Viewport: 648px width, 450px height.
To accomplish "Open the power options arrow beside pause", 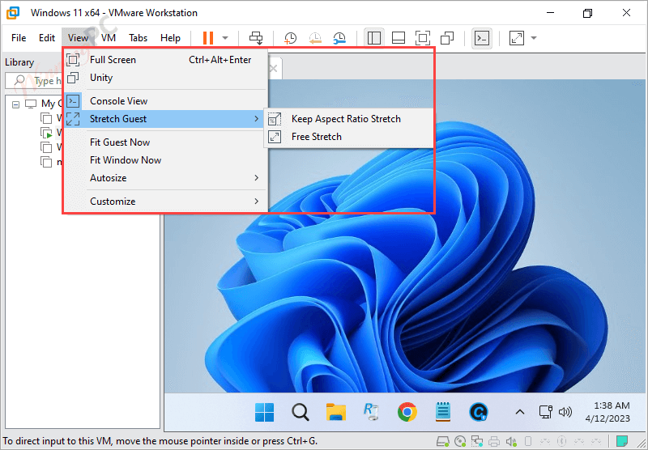I will pyautogui.click(x=225, y=38).
